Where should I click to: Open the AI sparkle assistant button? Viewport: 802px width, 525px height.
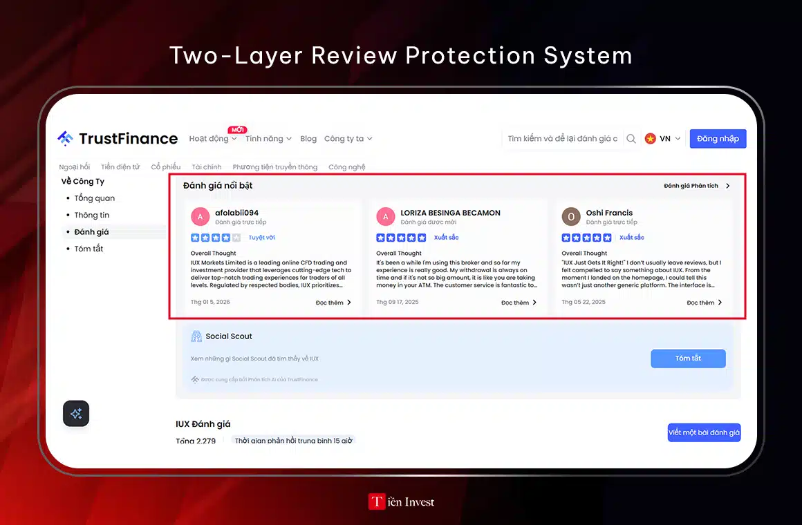76,413
